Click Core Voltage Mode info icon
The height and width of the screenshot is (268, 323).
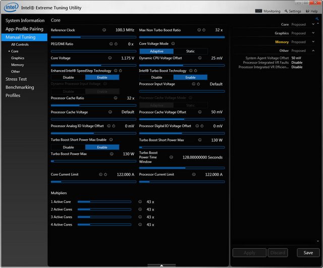coord(173,43)
